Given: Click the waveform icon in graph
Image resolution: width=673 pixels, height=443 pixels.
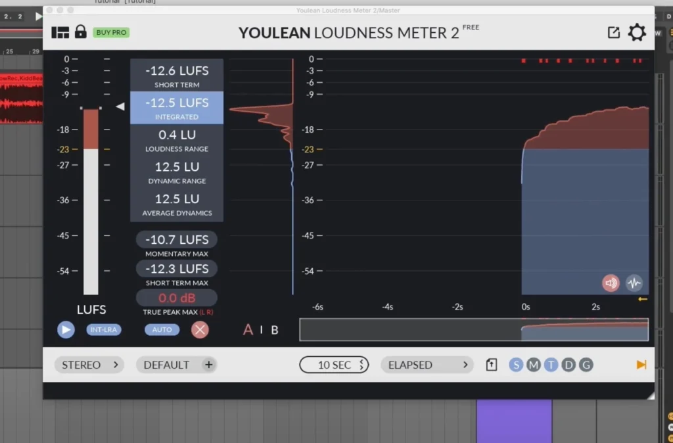Looking at the screenshot, I should [x=634, y=283].
